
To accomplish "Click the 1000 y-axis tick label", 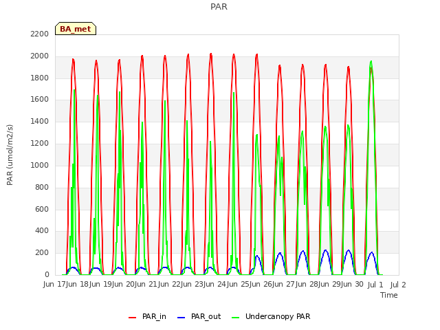I will point(40,165).
